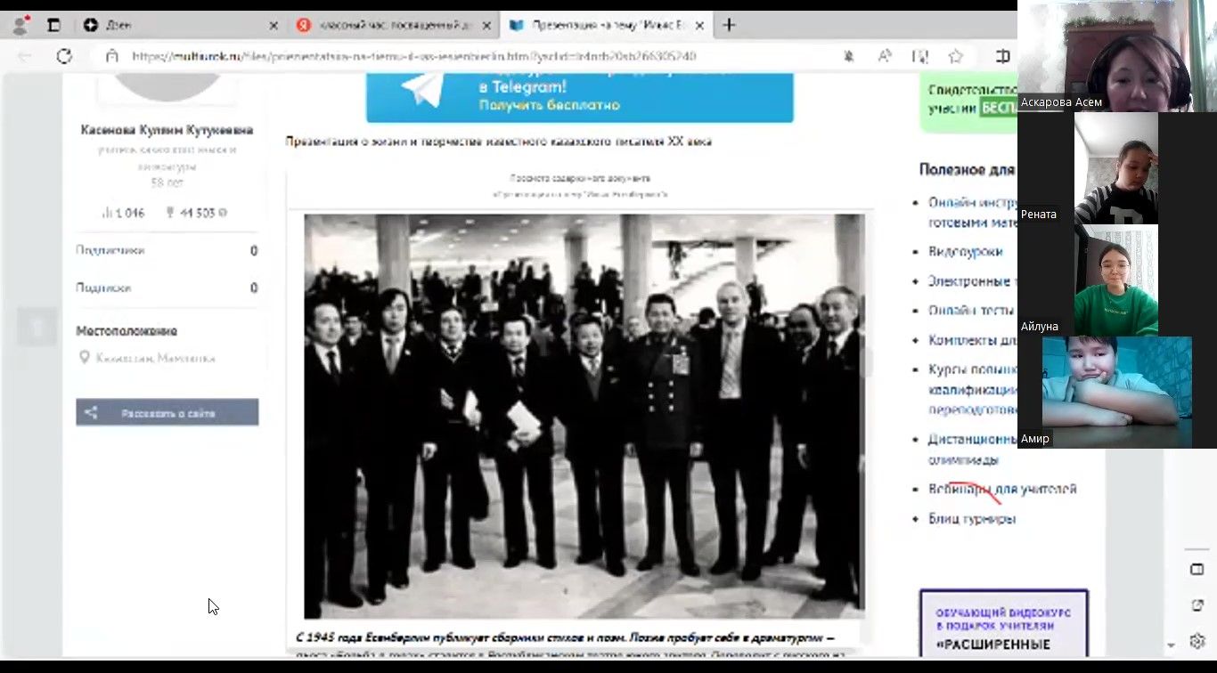Viewport: 1217px width, 673px height.
Task: Click the favorites star in address bar
Action: (x=956, y=56)
